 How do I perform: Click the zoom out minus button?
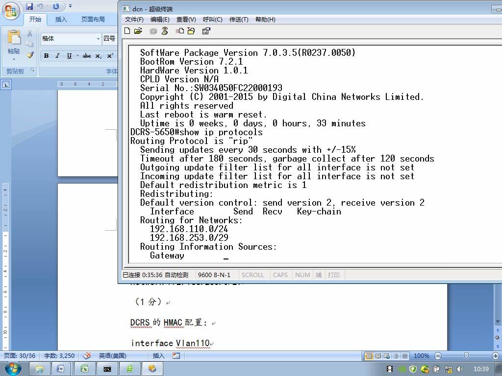[x=438, y=356]
